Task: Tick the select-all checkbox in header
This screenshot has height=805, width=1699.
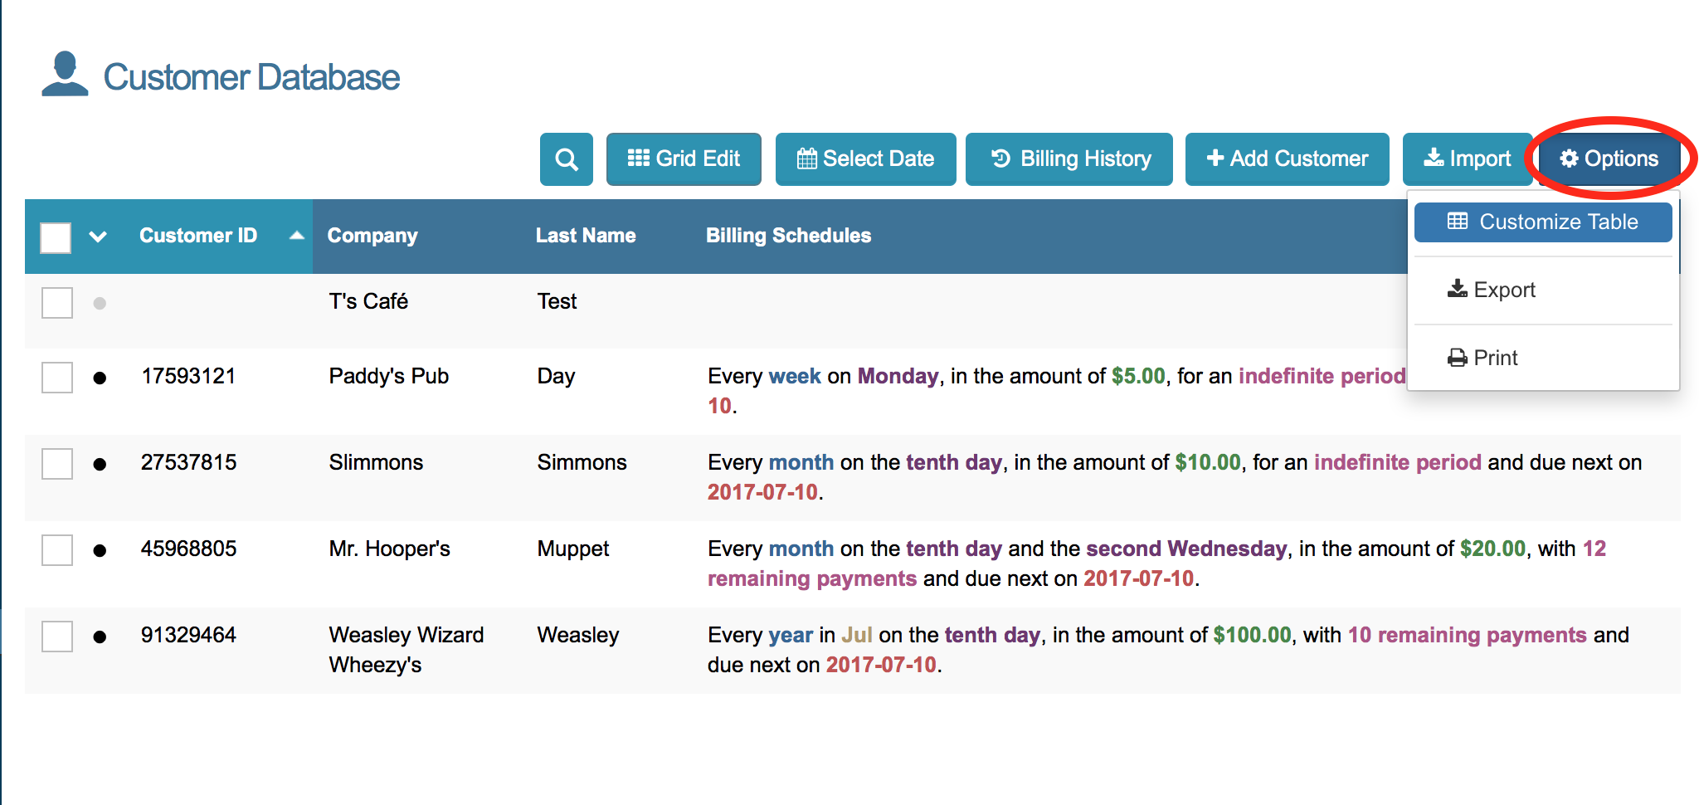Action: tap(56, 237)
